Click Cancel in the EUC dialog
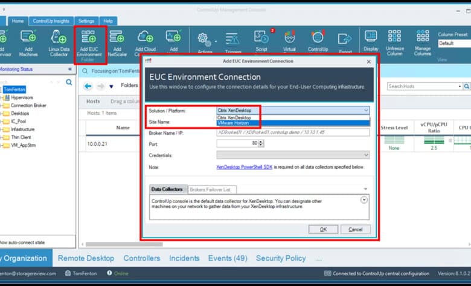471x286 pixels. click(355, 229)
